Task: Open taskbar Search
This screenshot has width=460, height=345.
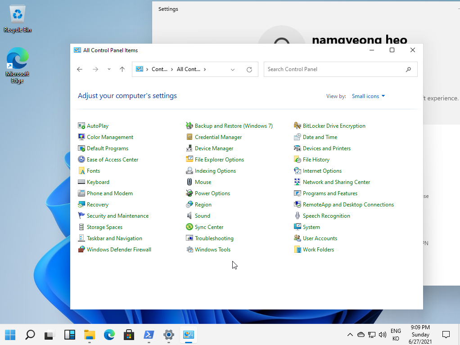Action: click(x=30, y=335)
